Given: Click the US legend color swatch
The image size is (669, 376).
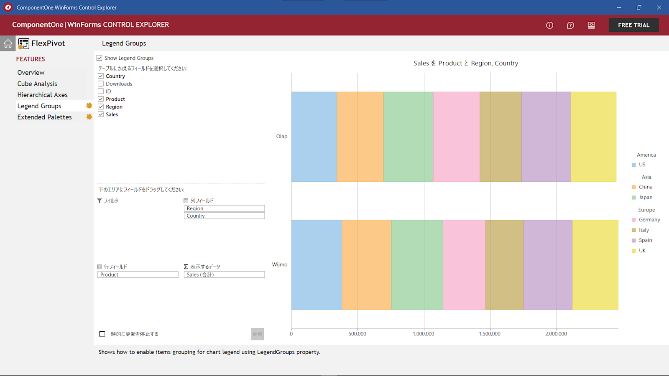Looking at the screenshot, I should 633,165.
